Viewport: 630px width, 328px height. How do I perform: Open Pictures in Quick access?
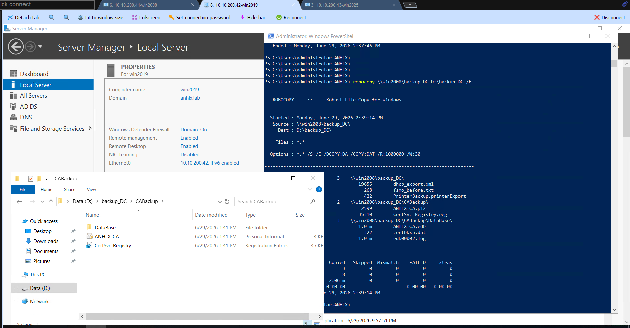coord(42,261)
